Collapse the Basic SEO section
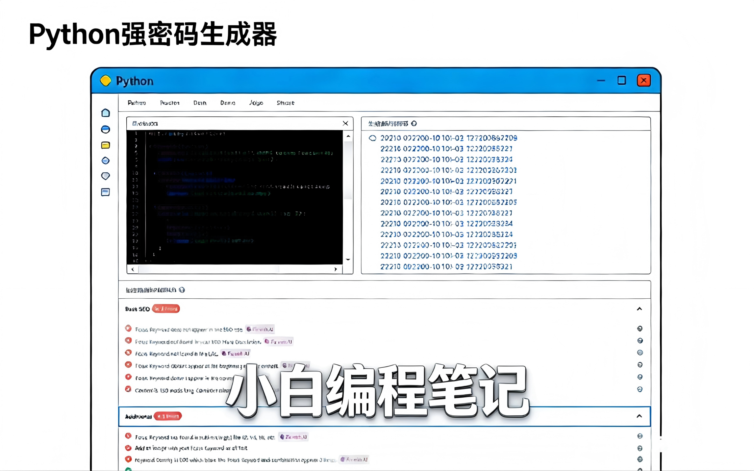The image size is (754, 471). [x=639, y=309]
